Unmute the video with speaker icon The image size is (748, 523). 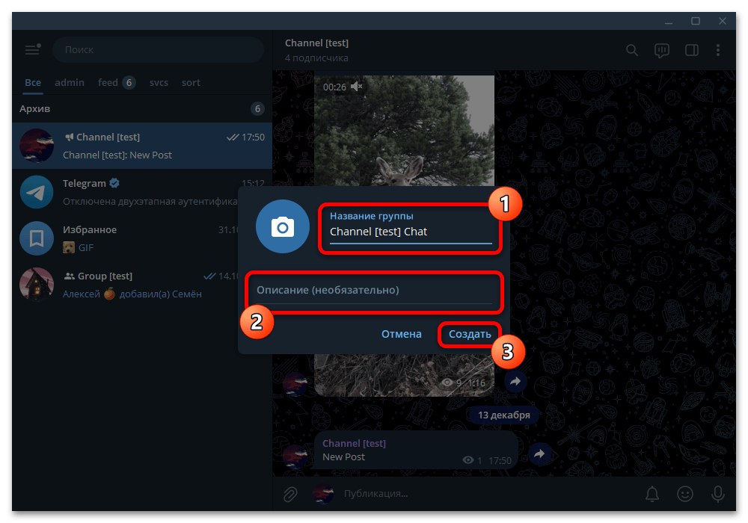[356, 86]
